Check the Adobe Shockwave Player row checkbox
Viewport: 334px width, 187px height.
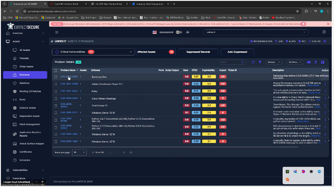tap(56, 84)
